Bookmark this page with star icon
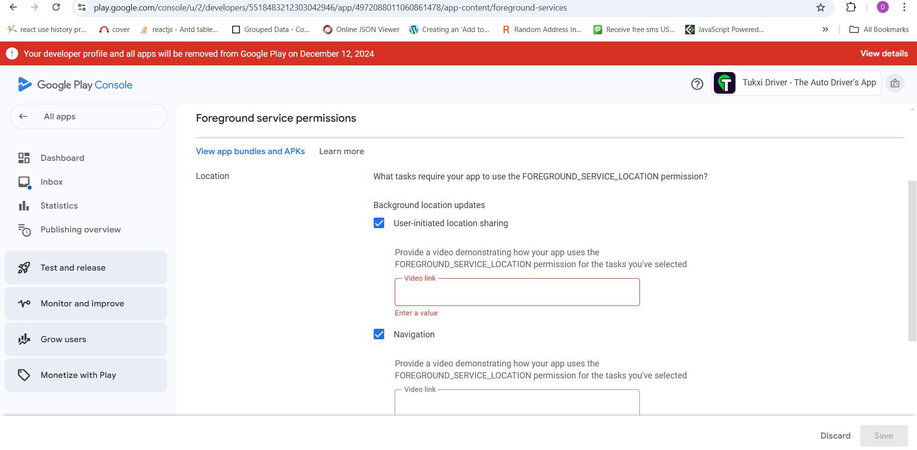This screenshot has width=917, height=450. tap(820, 8)
